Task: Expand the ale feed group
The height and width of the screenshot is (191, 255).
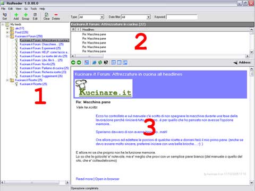Action: (7, 28)
